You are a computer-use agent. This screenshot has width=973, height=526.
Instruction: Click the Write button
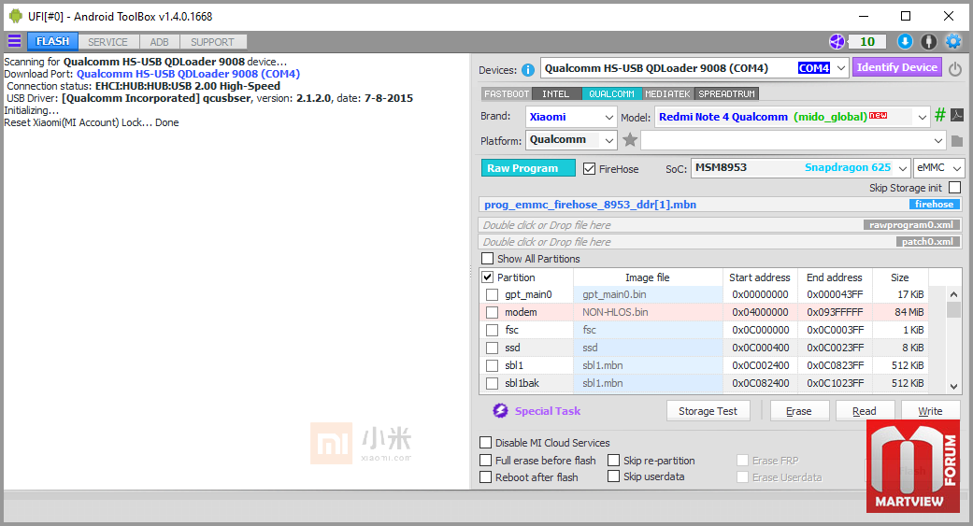(x=930, y=411)
